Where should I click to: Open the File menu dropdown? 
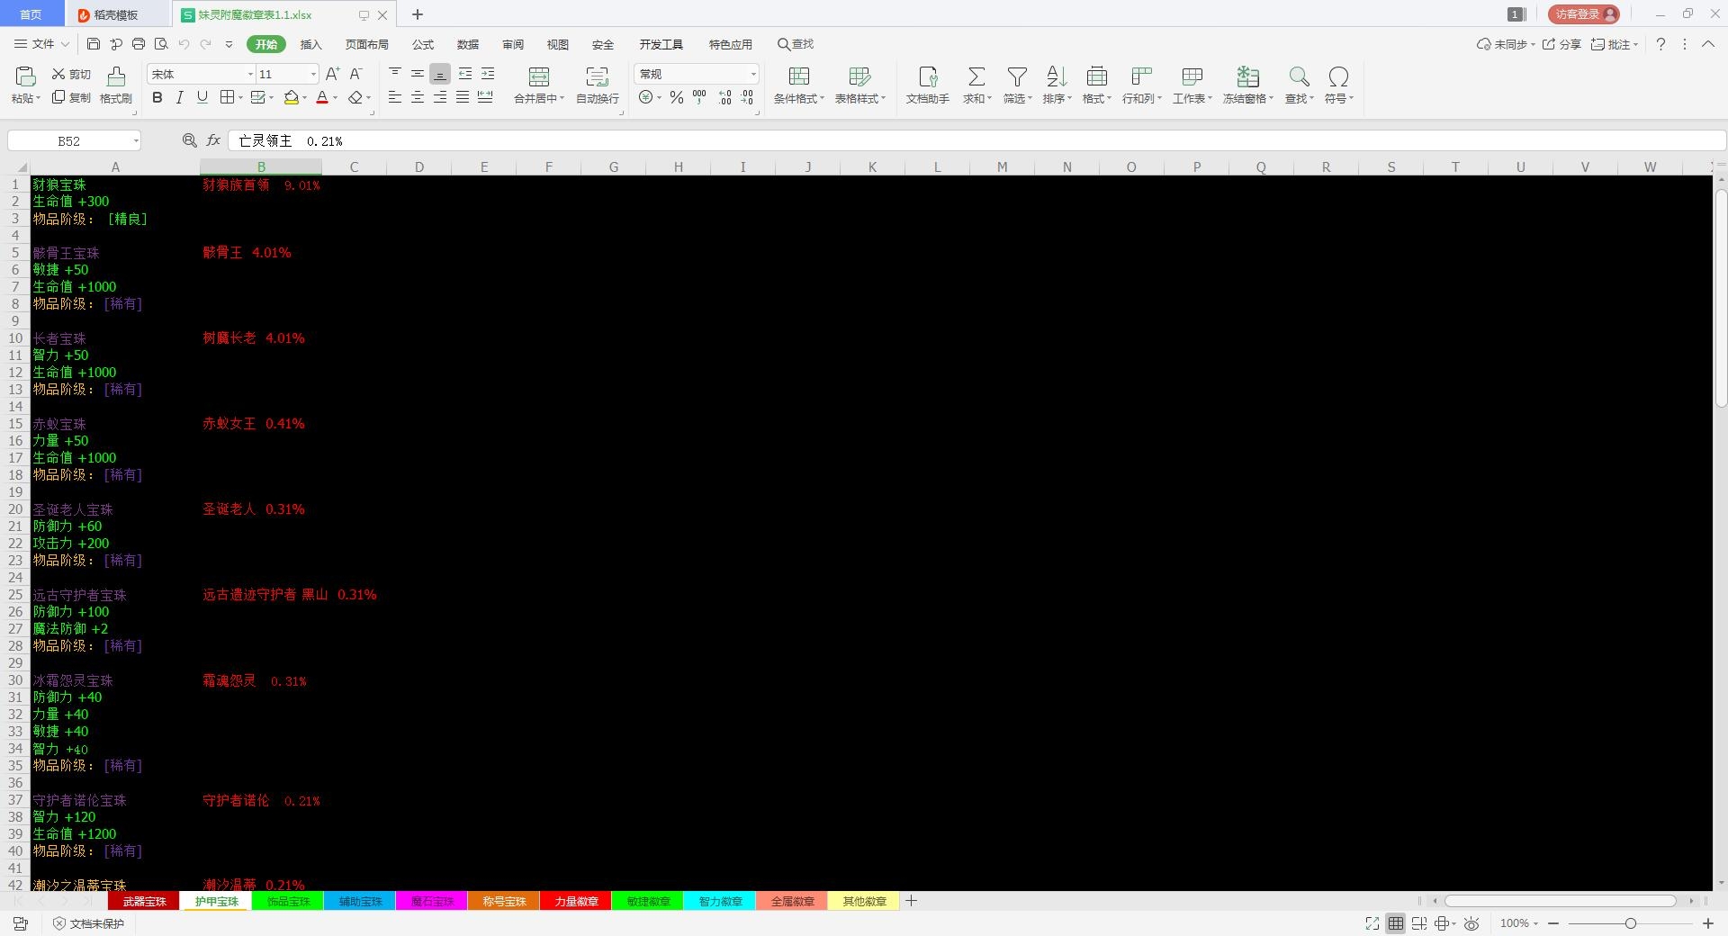41,44
